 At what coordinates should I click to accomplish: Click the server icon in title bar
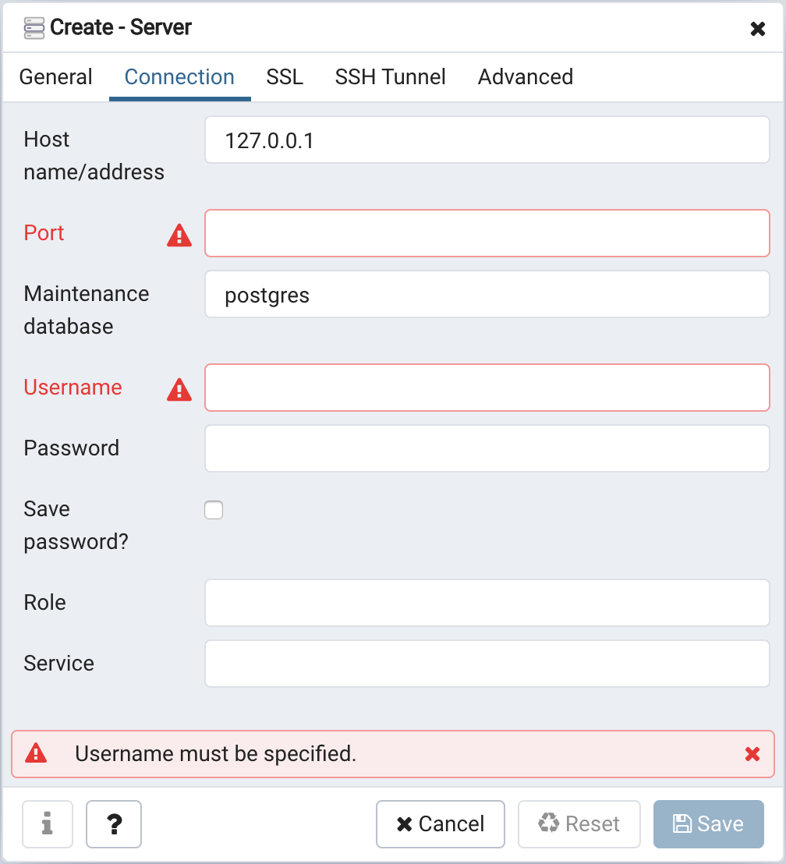point(34,28)
